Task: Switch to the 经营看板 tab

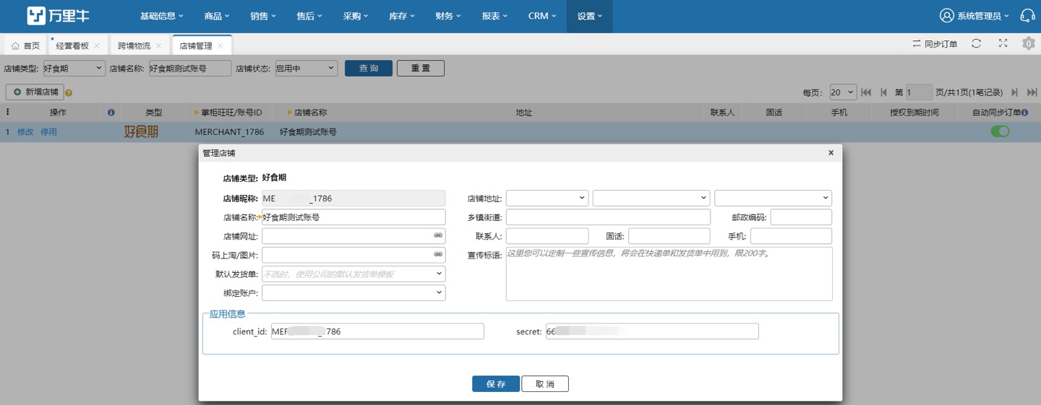Action: (72, 45)
